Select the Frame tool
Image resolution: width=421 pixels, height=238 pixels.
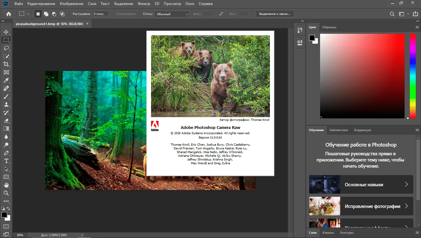coord(6,72)
